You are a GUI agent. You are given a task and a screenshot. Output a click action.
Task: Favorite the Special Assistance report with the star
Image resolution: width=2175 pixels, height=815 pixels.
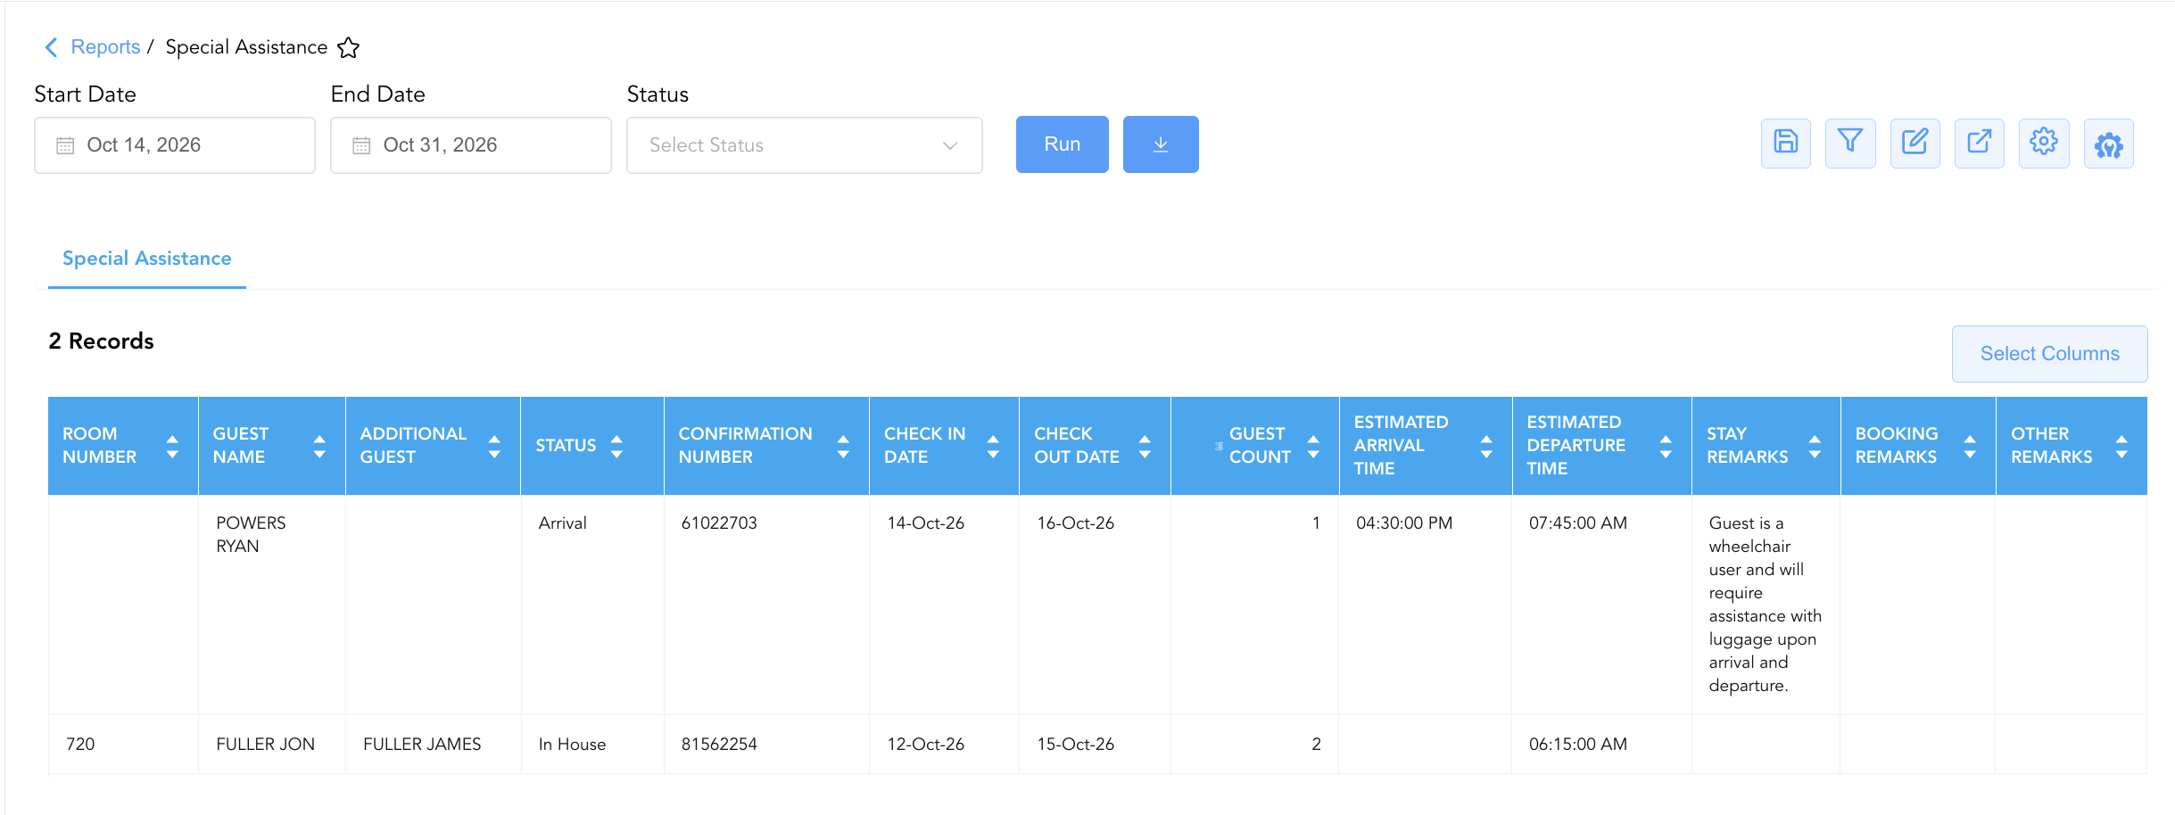pos(348,47)
